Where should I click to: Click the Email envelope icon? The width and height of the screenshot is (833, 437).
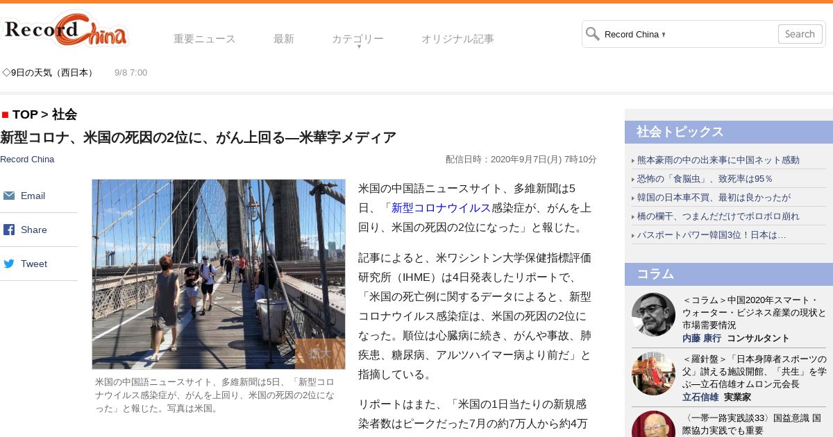tap(9, 196)
